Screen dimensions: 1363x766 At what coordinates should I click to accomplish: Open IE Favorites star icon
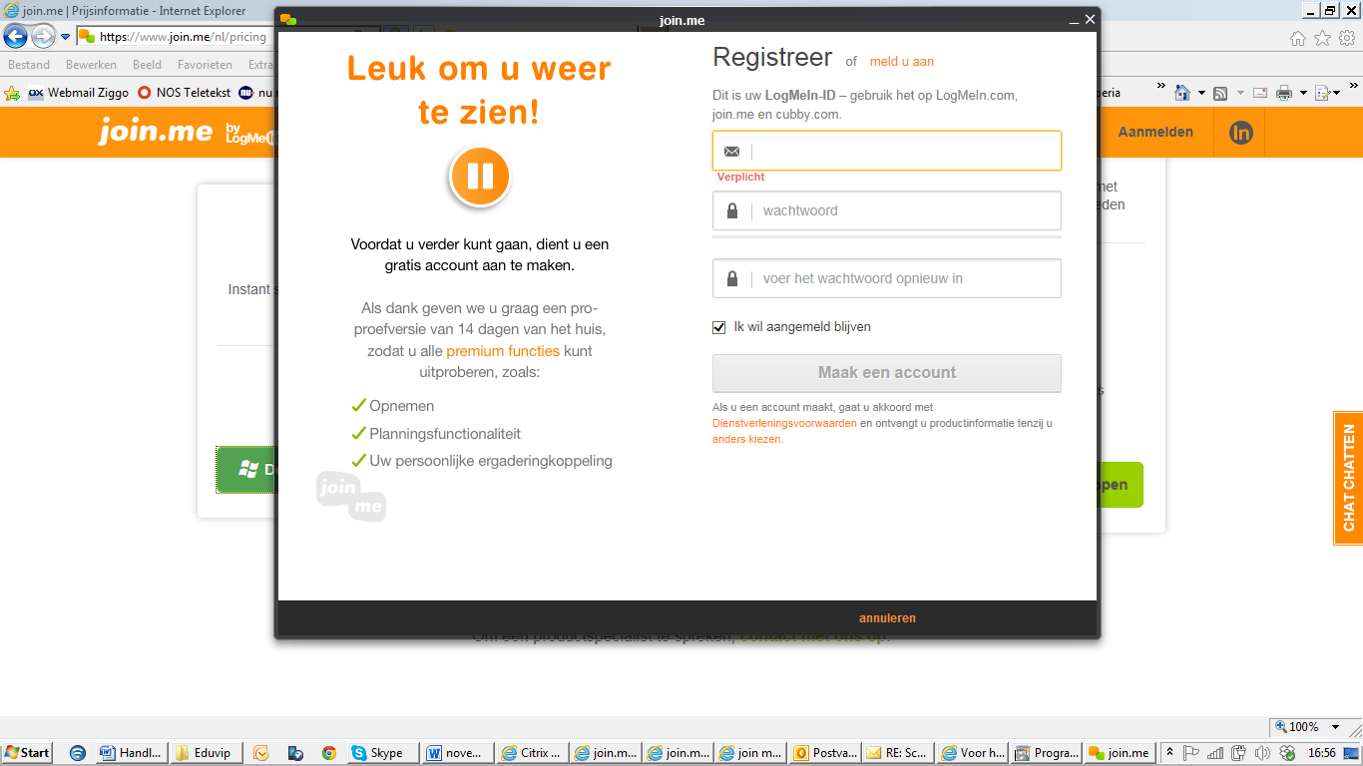(1322, 38)
